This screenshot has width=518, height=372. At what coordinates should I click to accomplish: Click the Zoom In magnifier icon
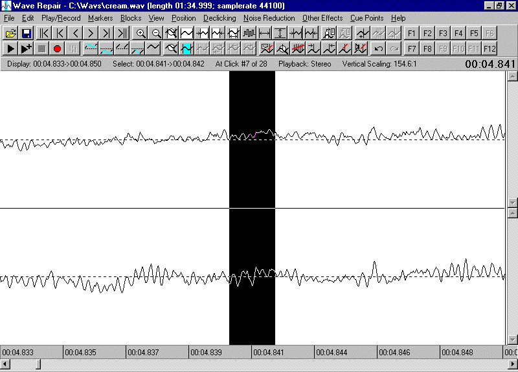pyautogui.click(x=141, y=33)
